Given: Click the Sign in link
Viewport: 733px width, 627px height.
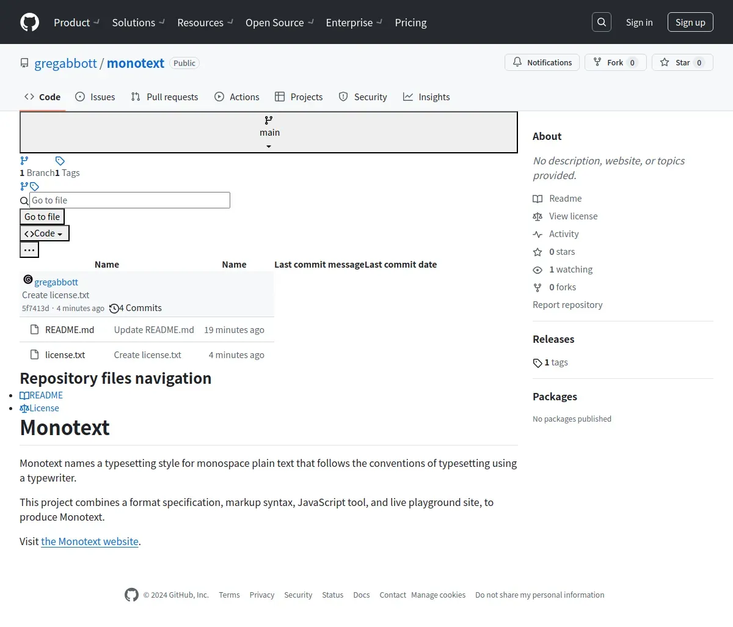Looking at the screenshot, I should click(x=639, y=22).
